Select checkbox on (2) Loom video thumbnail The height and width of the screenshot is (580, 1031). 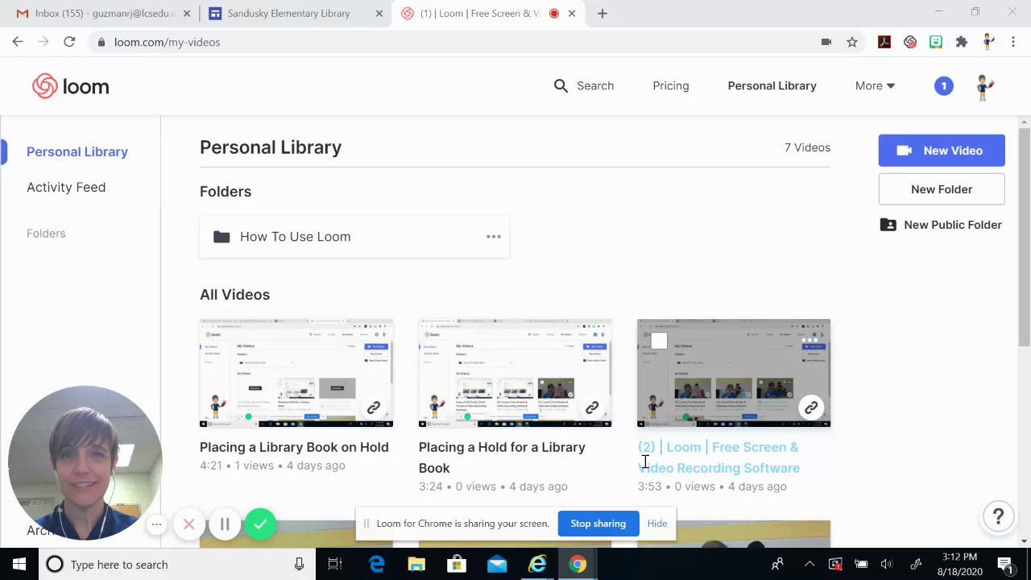pos(659,341)
